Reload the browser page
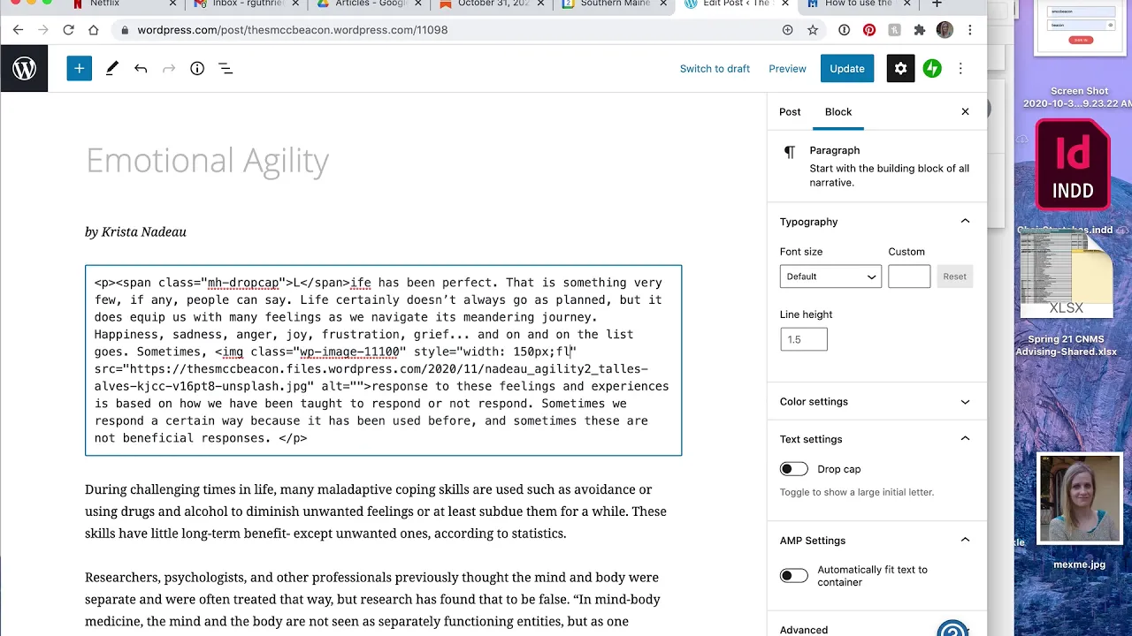1132x636 pixels. [68, 29]
